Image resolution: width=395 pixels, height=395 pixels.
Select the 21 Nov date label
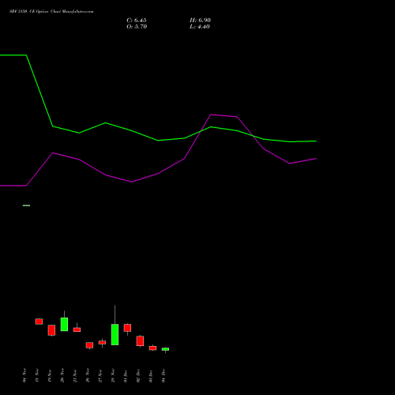[x=75, y=375]
